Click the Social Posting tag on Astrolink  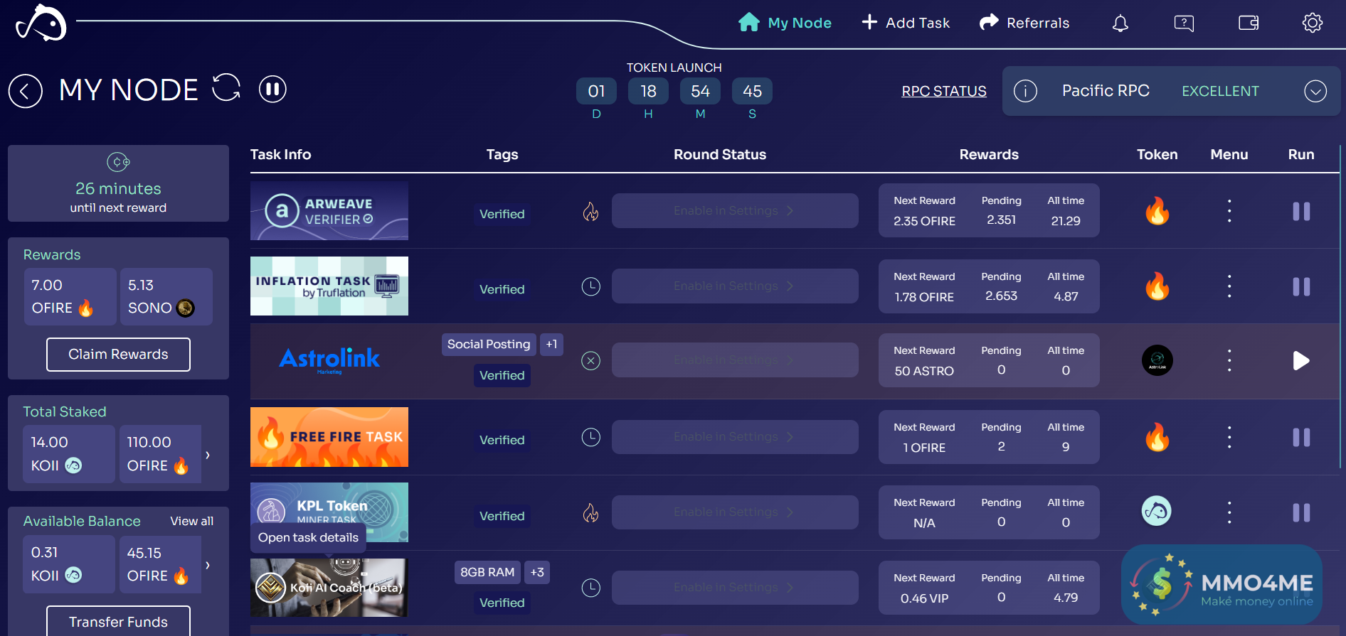coord(489,344)
